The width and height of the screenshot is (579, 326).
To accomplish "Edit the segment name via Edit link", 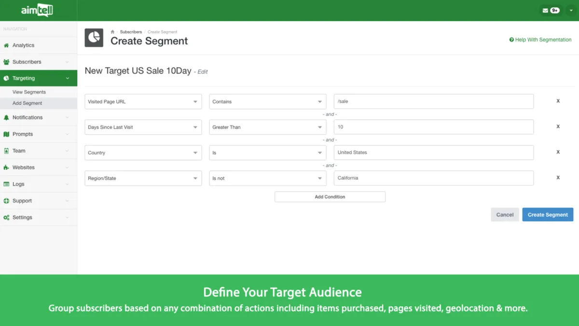I will [203, 71].
